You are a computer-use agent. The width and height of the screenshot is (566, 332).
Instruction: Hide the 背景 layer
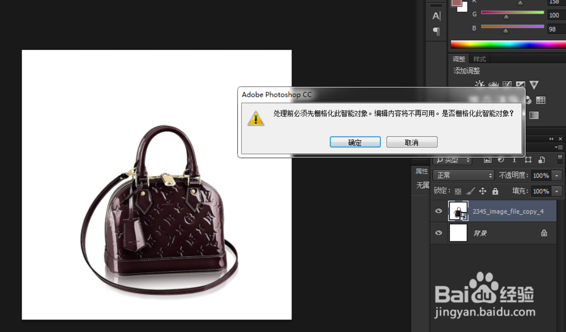[x=439, y=233]
